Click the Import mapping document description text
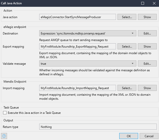This screenshot has width=159, height=140. pos(95,97)
